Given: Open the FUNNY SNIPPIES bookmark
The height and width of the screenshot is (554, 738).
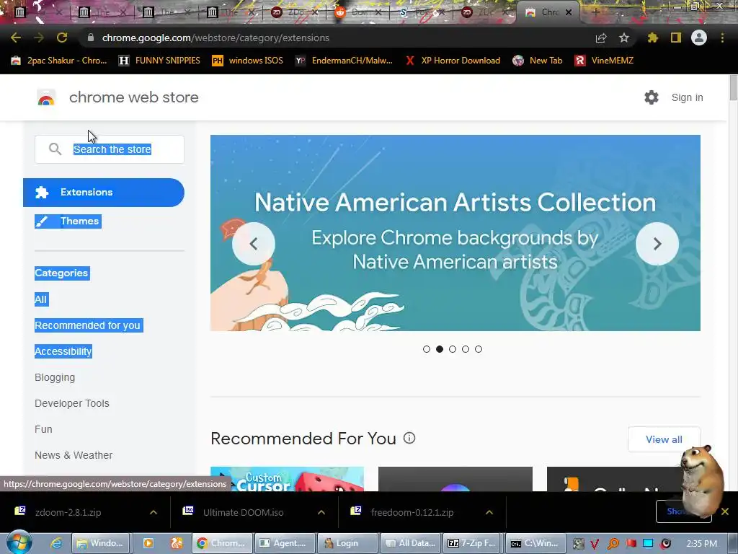Looking at the screenshot, I should (x=159, y=61).
